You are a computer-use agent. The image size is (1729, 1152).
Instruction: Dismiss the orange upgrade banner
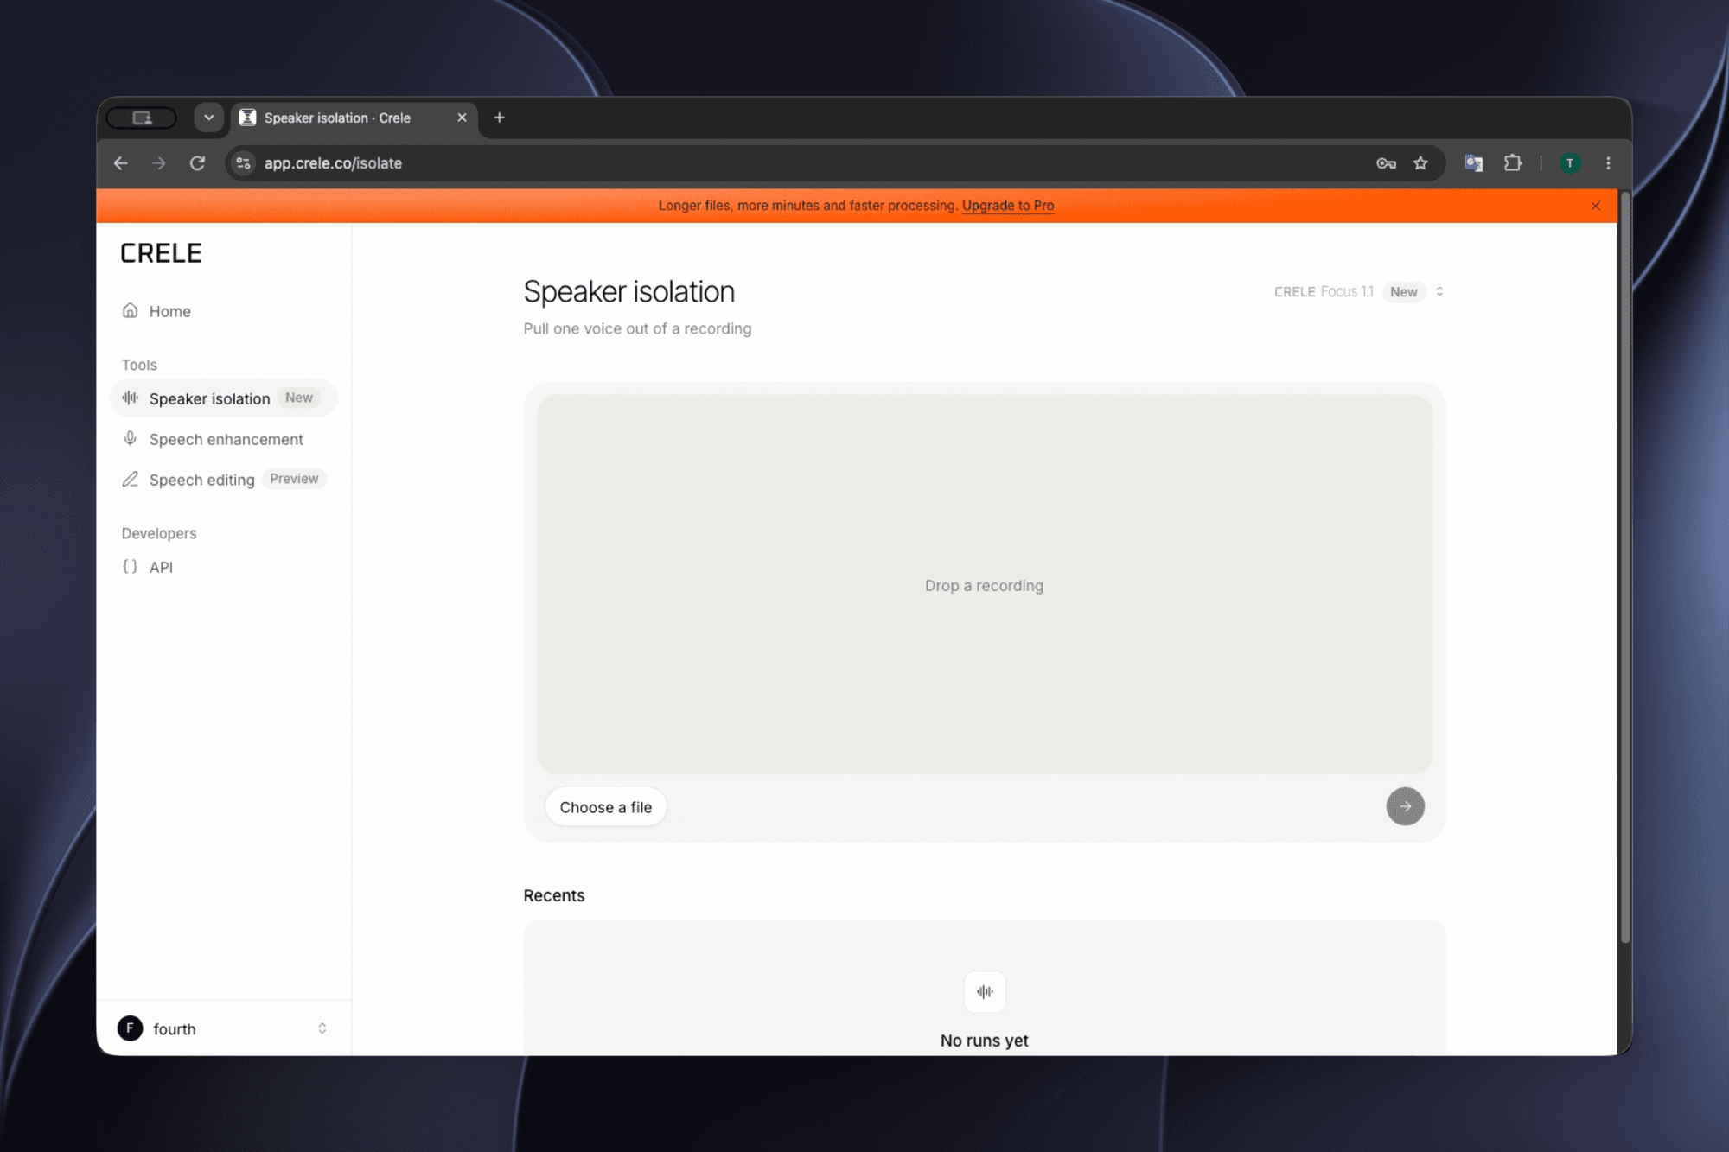1596,206
